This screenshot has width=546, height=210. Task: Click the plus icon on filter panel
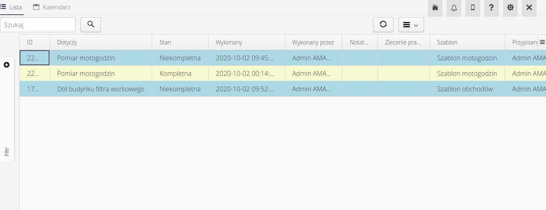pos(7,65)
